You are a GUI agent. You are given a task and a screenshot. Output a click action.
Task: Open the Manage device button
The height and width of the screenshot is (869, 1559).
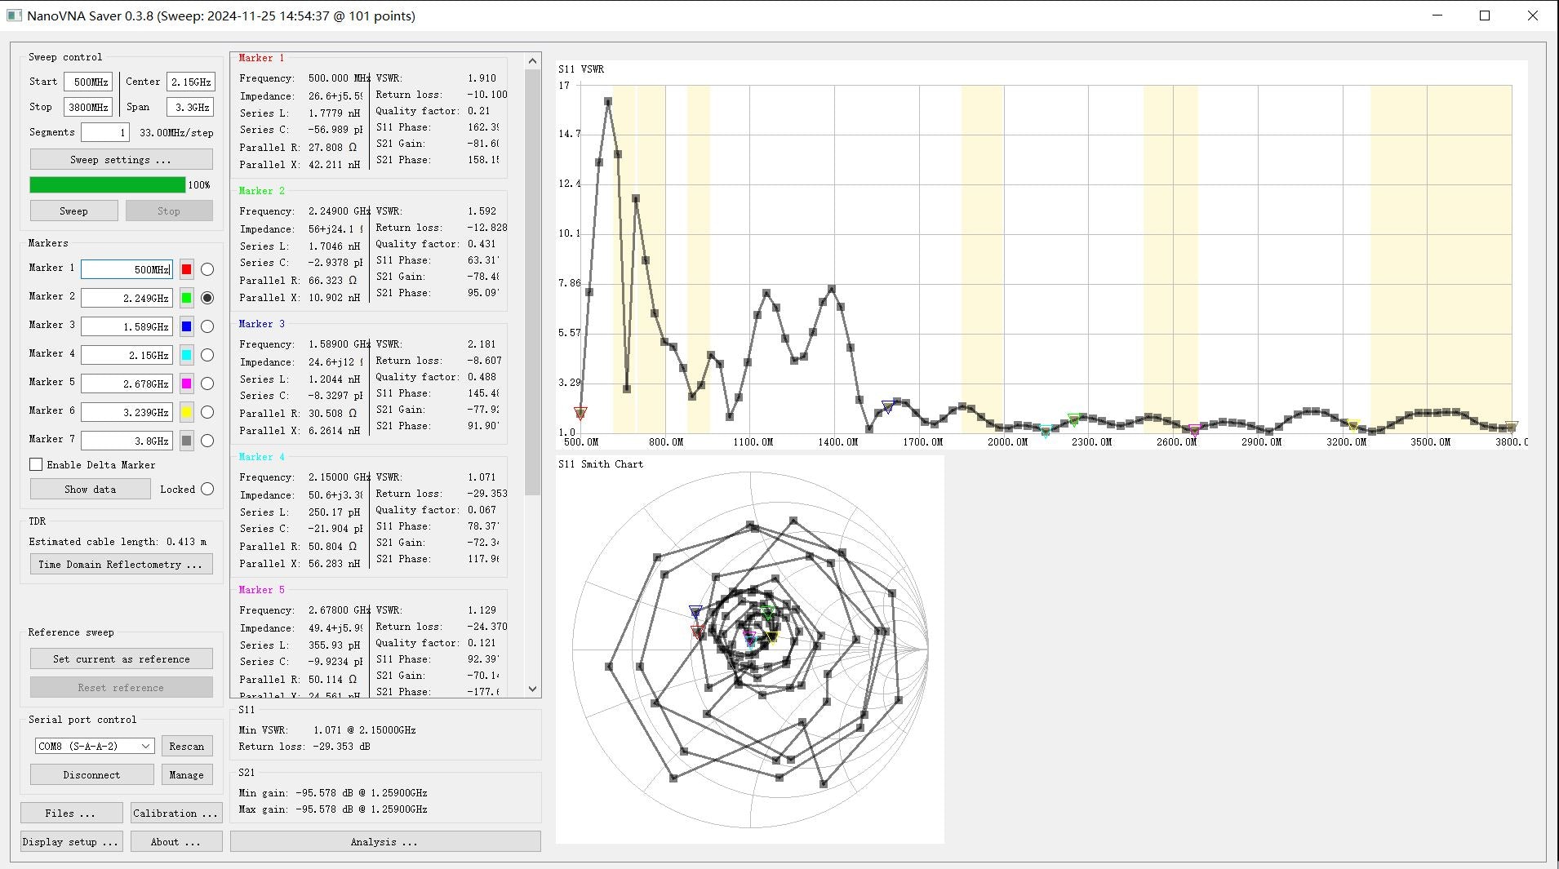click(187, 774)
